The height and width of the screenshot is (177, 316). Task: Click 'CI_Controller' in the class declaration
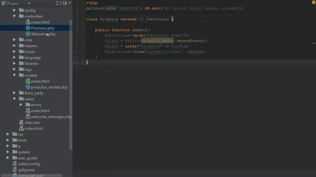point(154,19)
